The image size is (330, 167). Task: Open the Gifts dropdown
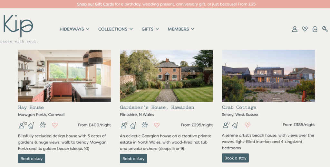point(150,29)
